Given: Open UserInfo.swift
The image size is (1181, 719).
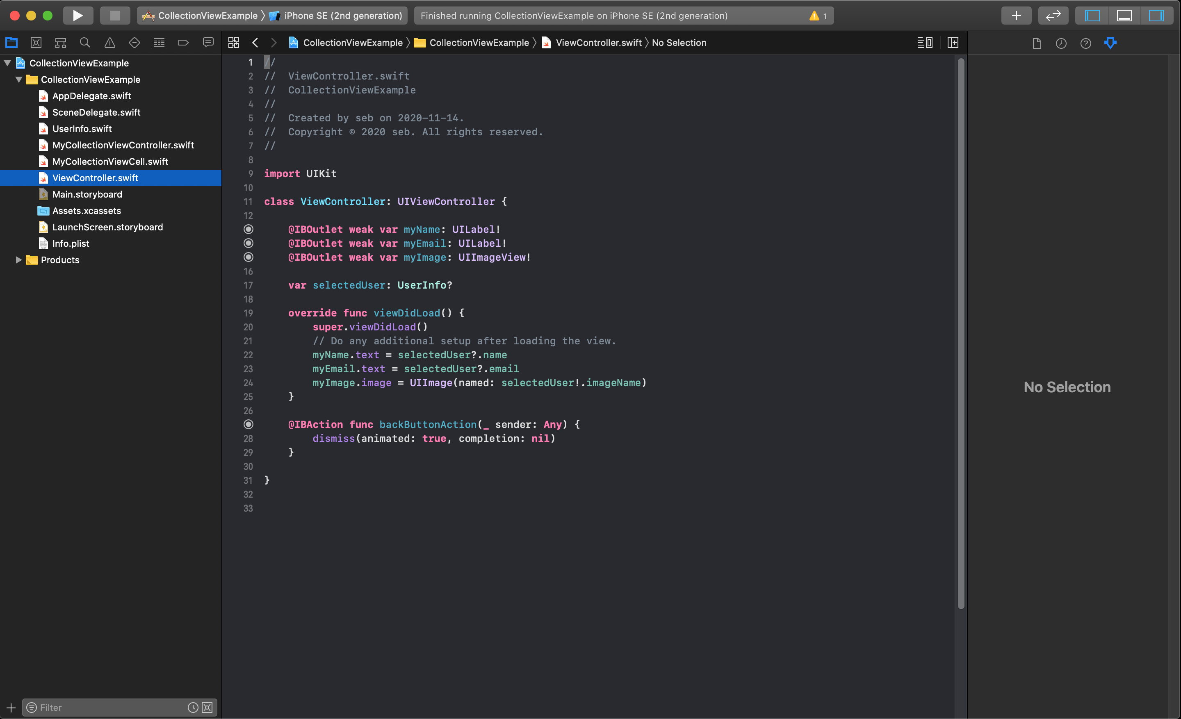Looking at the screenshot, I should pyautogui.click(x=82, y=128).
